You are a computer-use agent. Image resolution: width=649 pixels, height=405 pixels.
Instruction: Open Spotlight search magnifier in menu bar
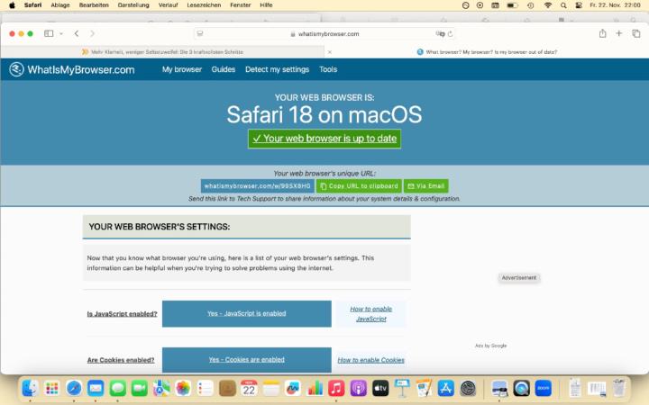coord(563,5)
